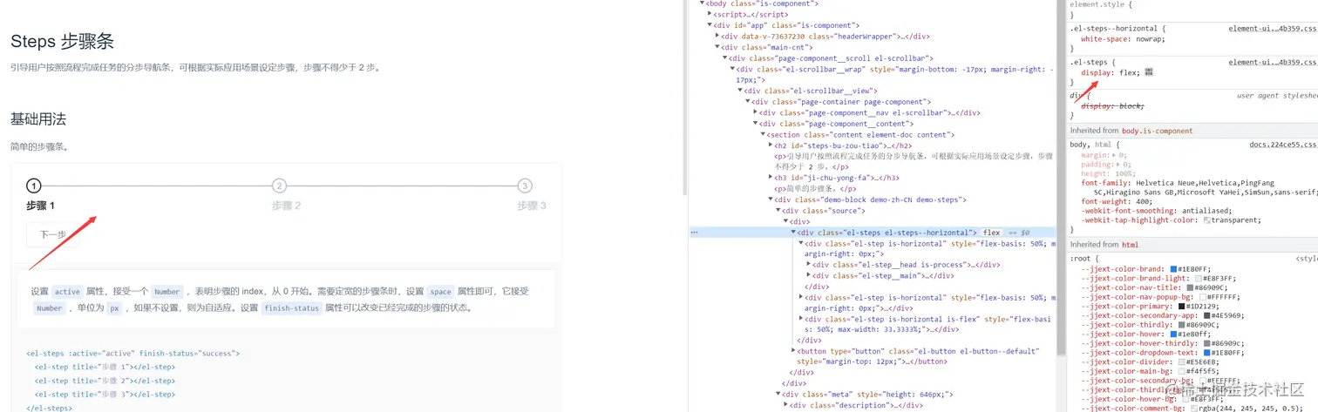Expand the headerWrapper div node

pos(717,37)
